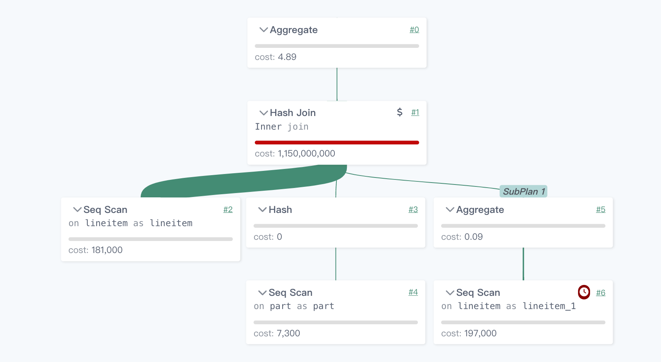
Task: Open node link #1
Action: click(415, 112)
